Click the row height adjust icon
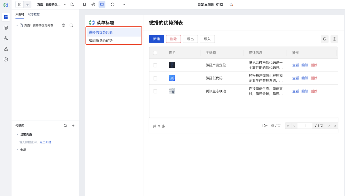 tap(334, 39)
